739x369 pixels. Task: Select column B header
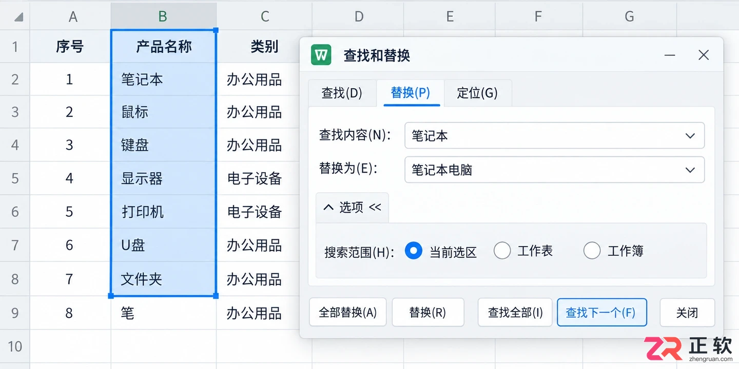pos(163,16)
